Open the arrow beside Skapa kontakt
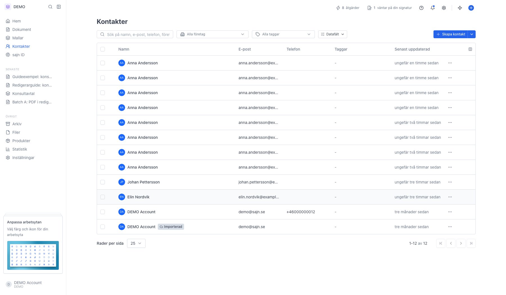Image resolution: width=506 pixels, height=295 pixels. (x=472, y=34)
